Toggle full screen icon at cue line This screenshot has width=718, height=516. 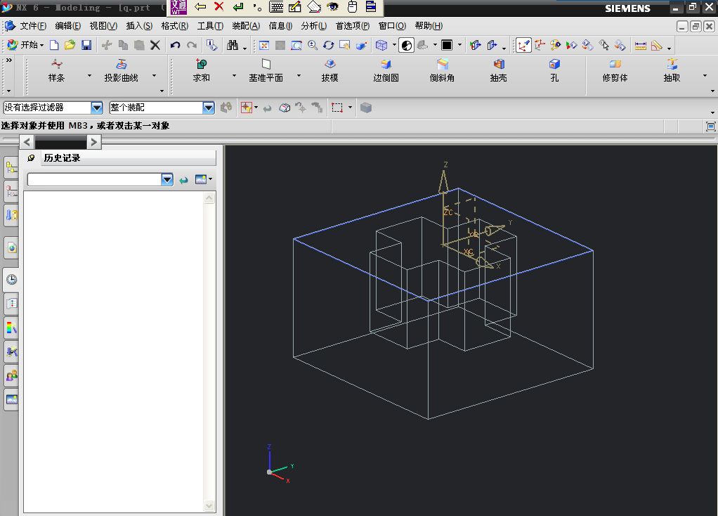(711, 127)
